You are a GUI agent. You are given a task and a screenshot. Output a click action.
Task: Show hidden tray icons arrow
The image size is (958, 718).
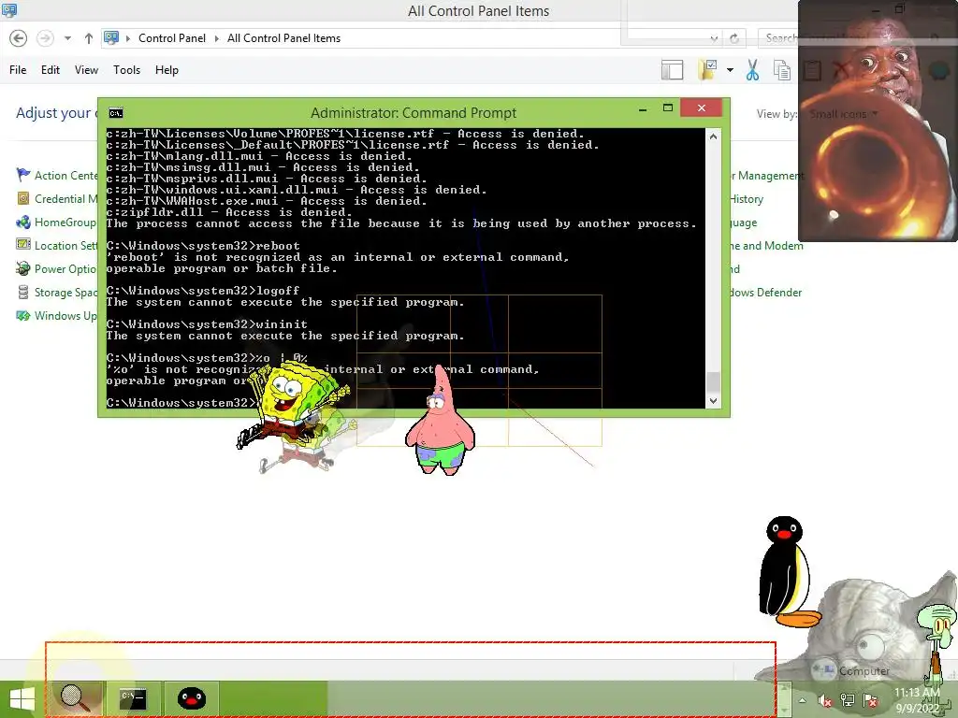tap(802, 701)
